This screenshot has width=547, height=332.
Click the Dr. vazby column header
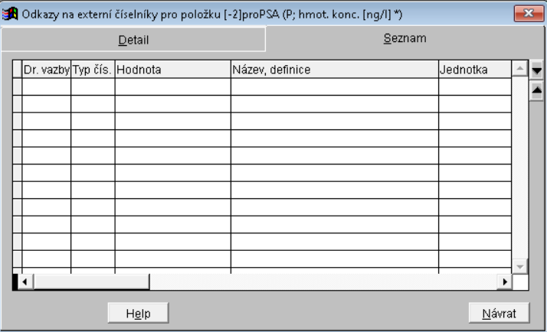[46, 70]
